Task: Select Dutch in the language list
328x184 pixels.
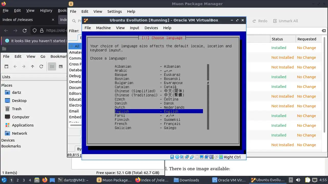Action: (159, 107)
